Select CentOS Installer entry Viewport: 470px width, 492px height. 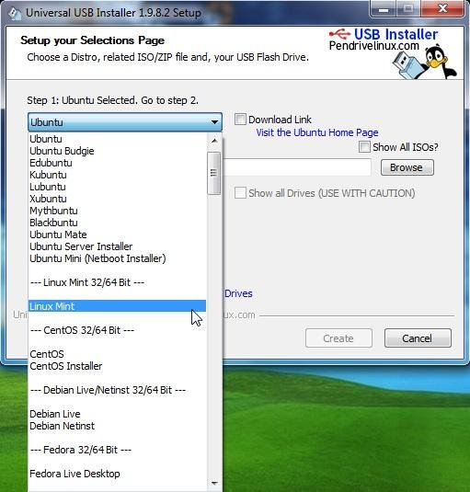(117, 366)
